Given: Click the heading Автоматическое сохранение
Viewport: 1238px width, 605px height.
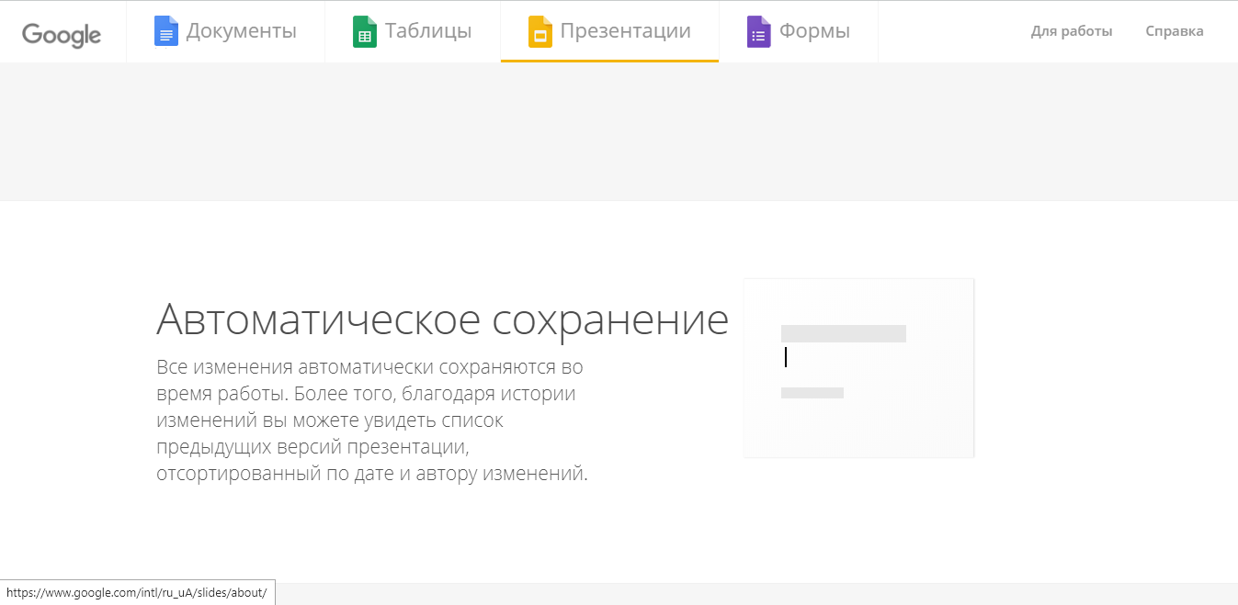Looking at the screenshot, I should (x=443, y=319).
